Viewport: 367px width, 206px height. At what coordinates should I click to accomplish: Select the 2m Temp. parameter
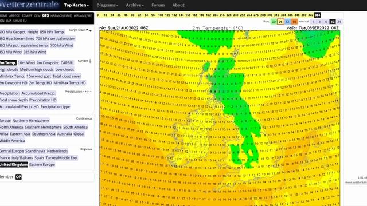pos(8,63)
